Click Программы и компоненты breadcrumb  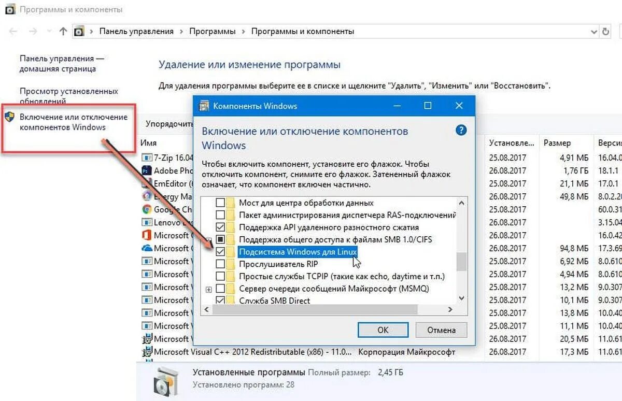[x=303, y=32]
